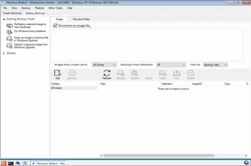Image resolution: width=251 pixels, height=166 pixels.
Task: Click the Browse for image file icon
Action: click(x=55, y=25)
